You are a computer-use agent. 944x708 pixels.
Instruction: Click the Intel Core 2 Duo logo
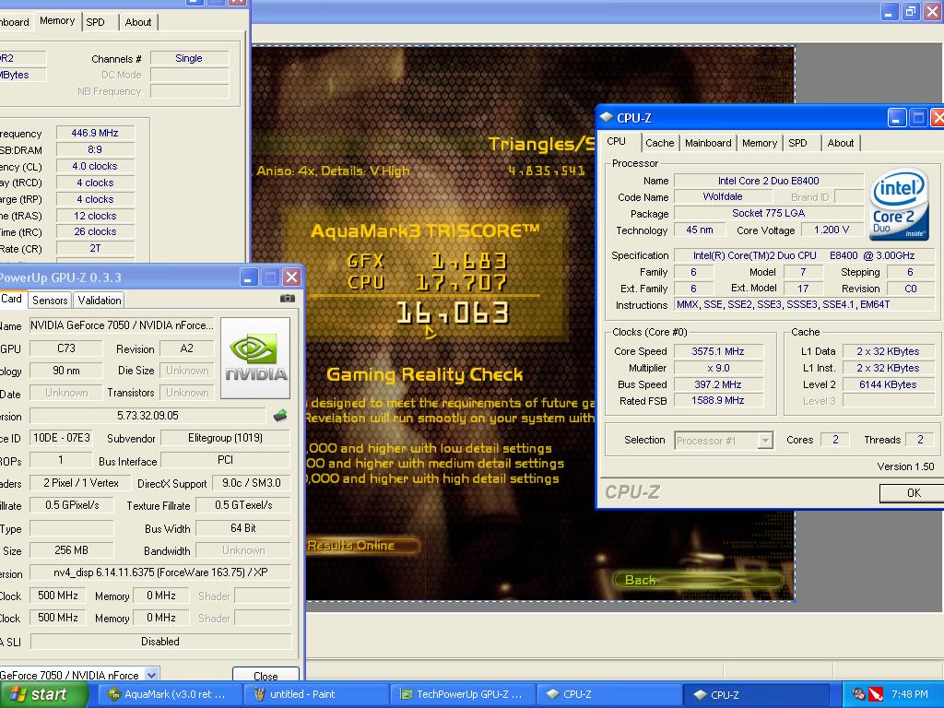pyautogui.click(x=899, y=205)
